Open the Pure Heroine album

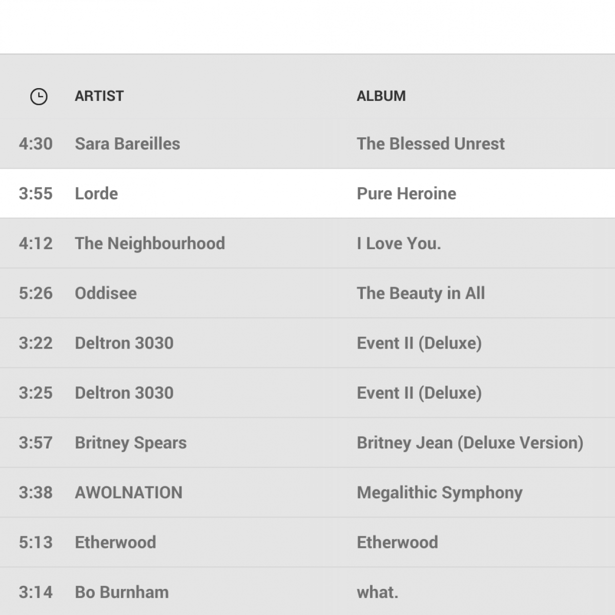406,193
